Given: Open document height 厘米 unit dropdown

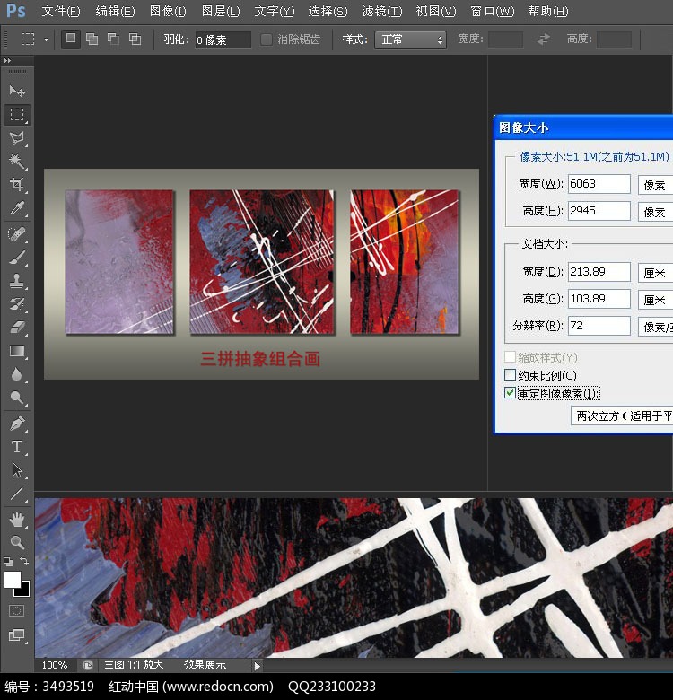Looking at the screenshot, I should (656, 300).
